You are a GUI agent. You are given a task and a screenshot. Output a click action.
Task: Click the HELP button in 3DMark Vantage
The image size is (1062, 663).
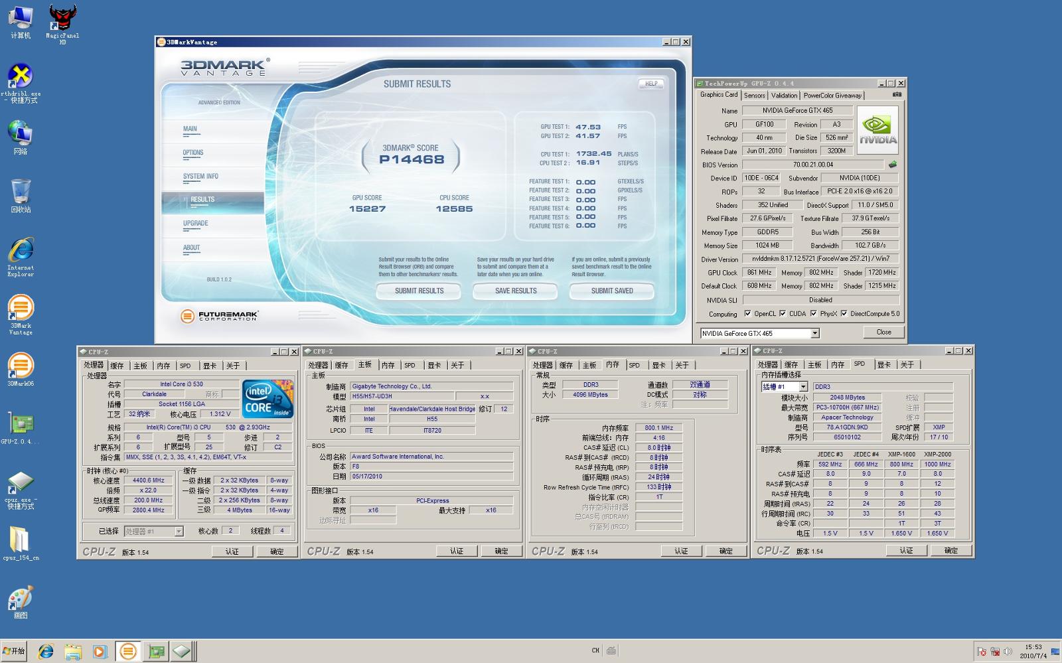tap(651, 84)
